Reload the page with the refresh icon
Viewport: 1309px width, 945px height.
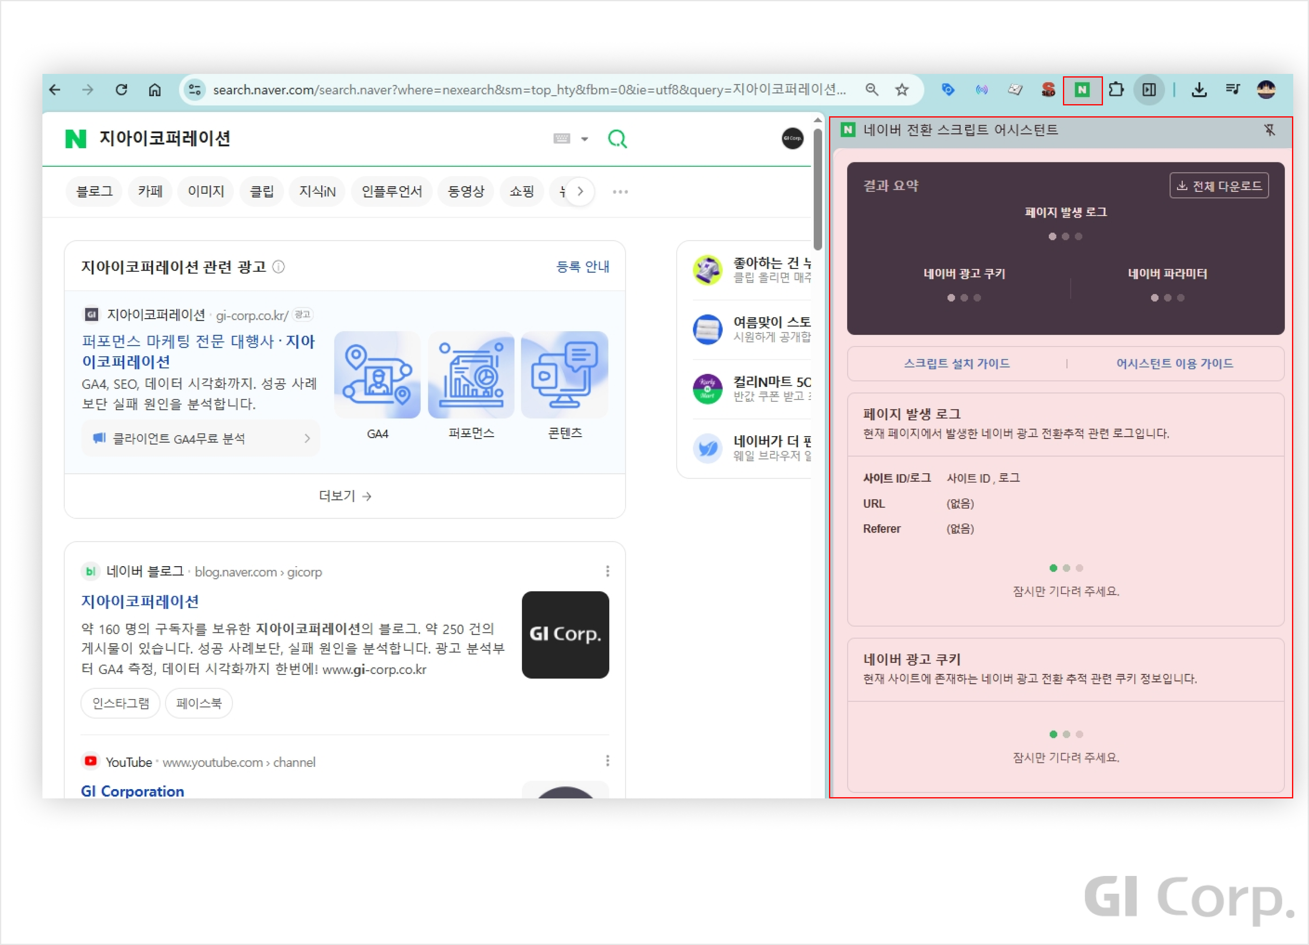[x=121, y=90]
